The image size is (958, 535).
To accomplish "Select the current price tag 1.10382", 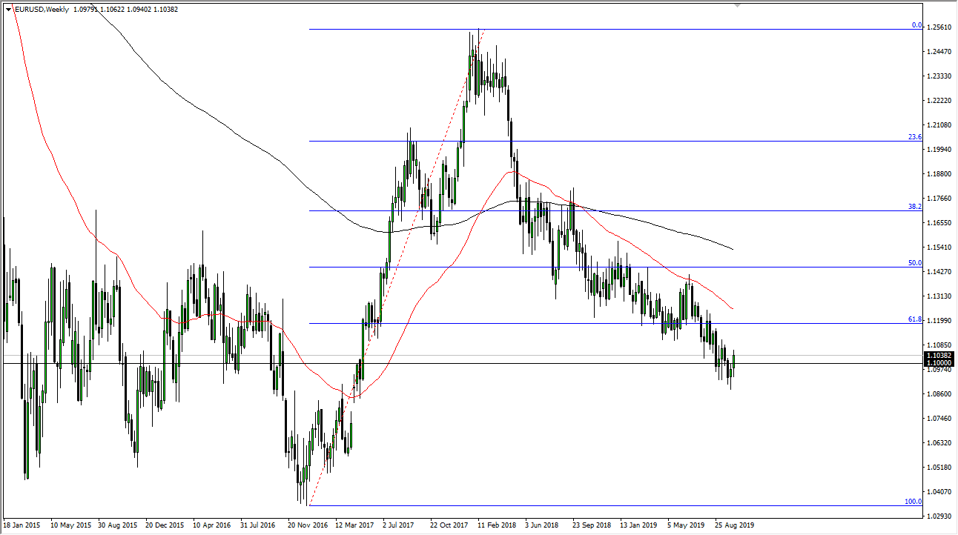I will pyautogui.click(x=939, y=356).
